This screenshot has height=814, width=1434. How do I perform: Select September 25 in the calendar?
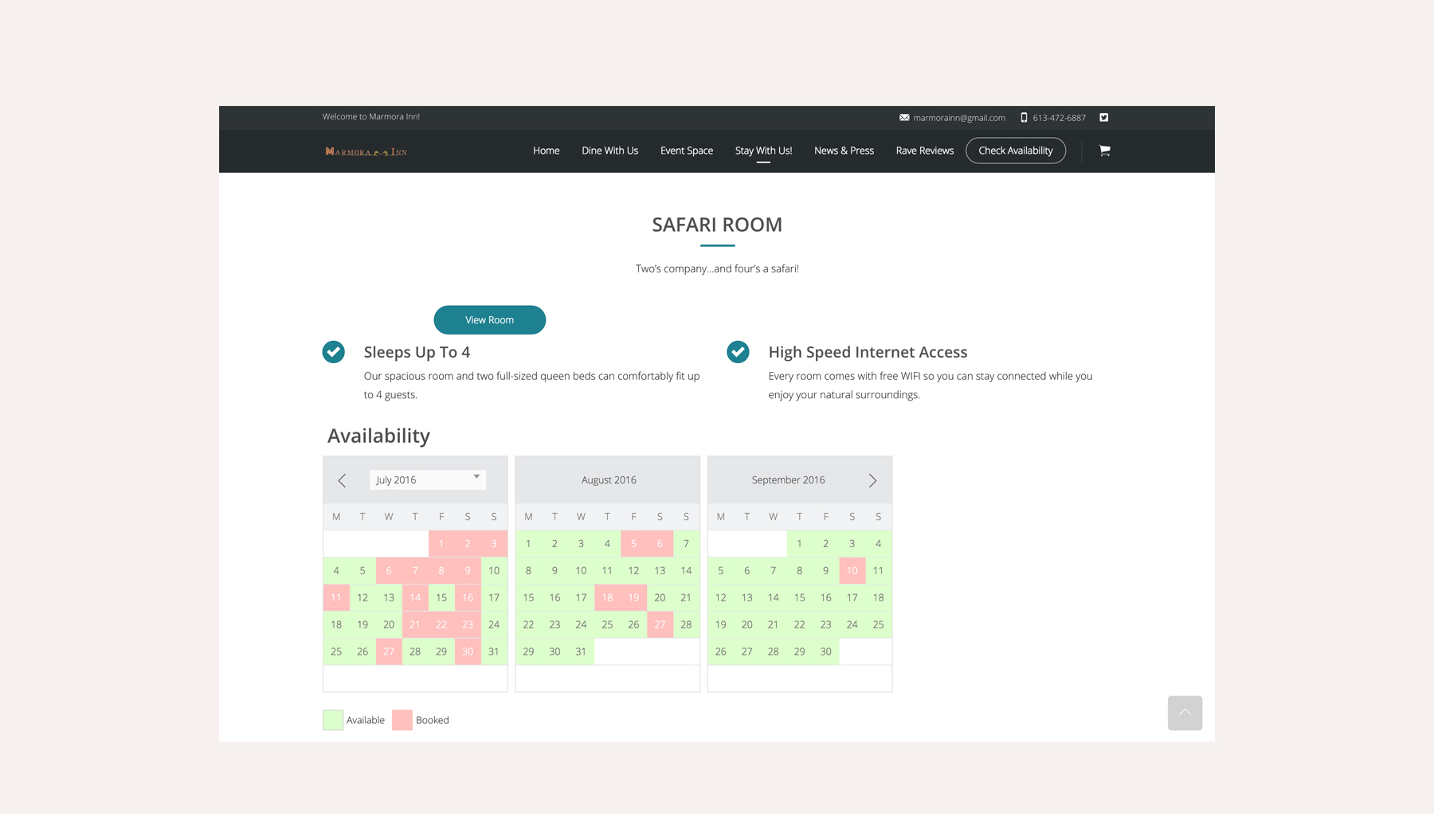[878, 624]
